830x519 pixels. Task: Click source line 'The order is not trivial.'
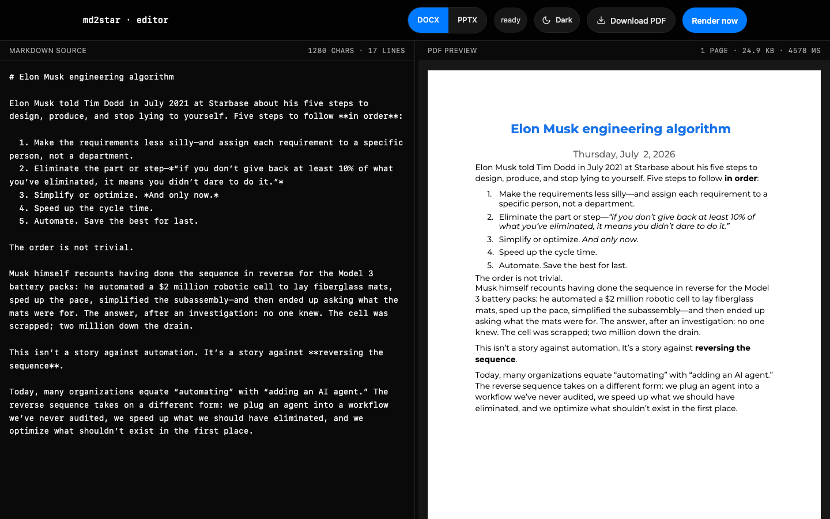[x=71, y=247]
